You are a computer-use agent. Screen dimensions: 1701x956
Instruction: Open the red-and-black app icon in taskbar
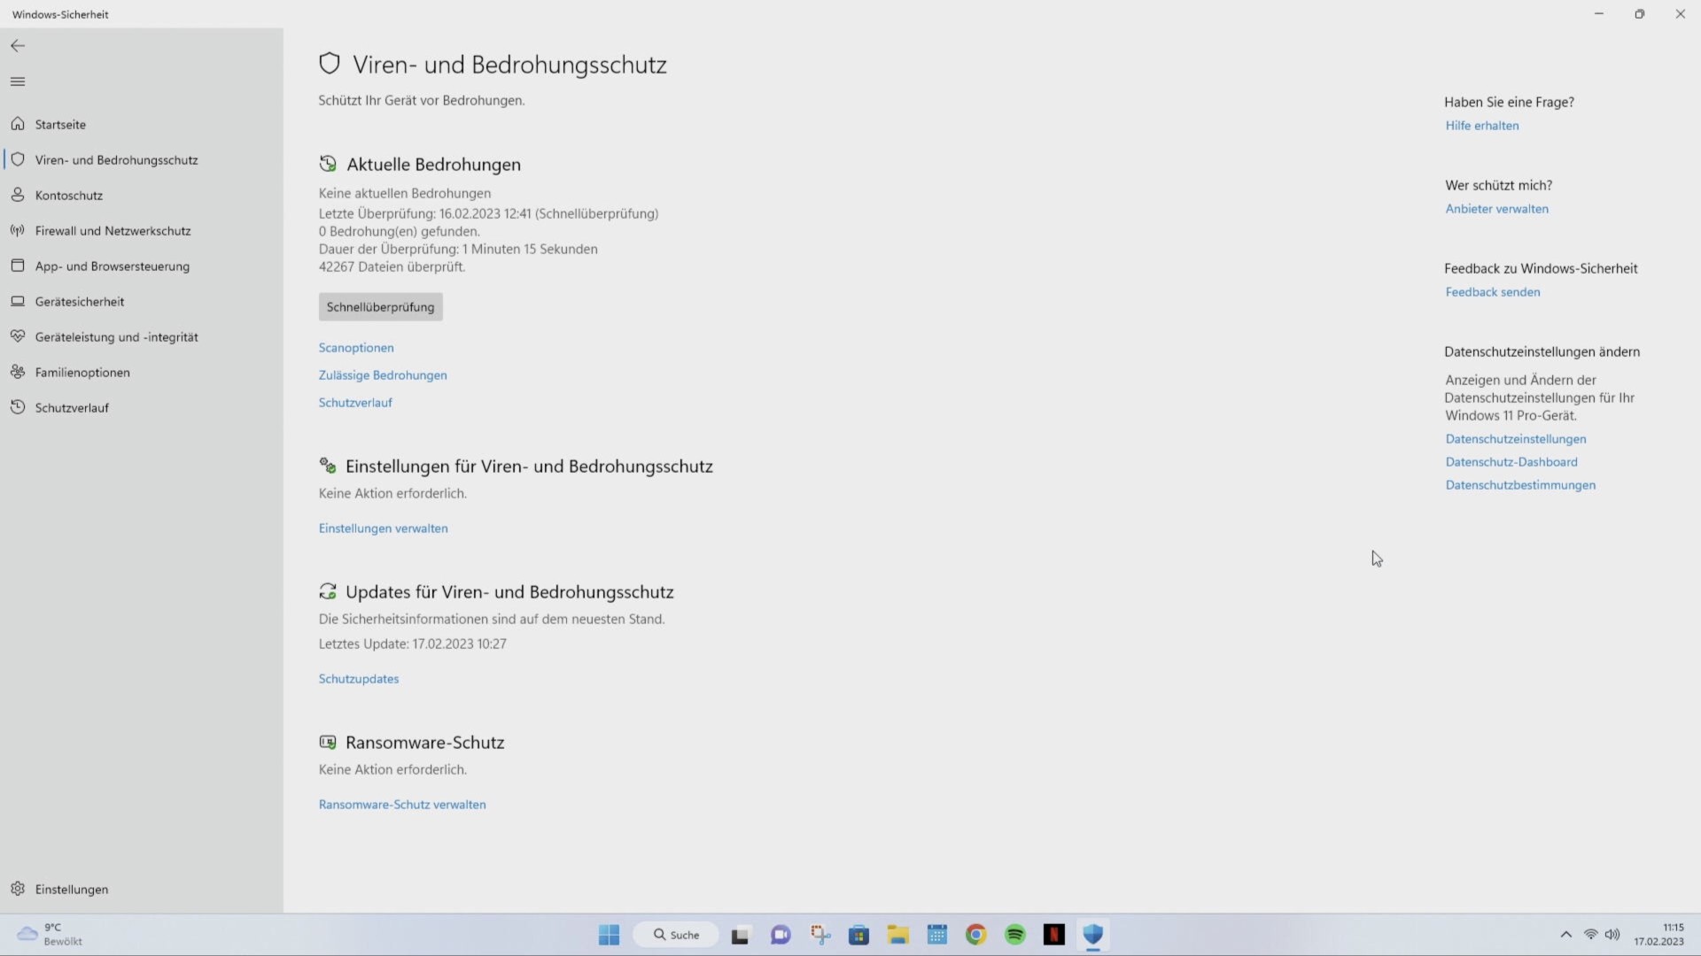pos(1054,935)
